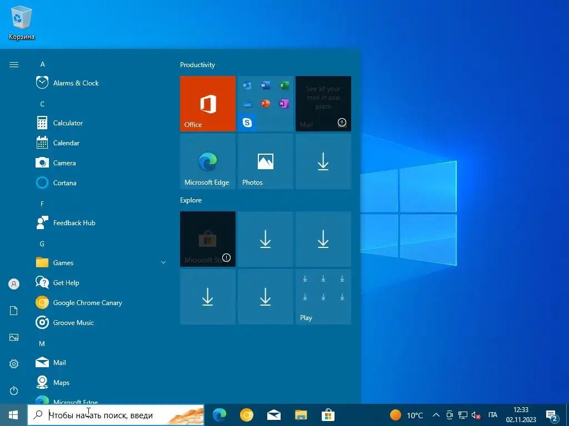This screenshot has height=426, width=569.
Task: Open the Recycle Bin (Корзина) desktop icon
Action: click(x=22, y=22)
